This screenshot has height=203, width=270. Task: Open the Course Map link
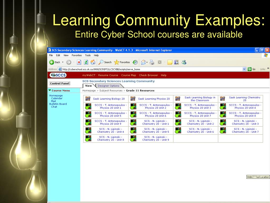pos(128,75)
